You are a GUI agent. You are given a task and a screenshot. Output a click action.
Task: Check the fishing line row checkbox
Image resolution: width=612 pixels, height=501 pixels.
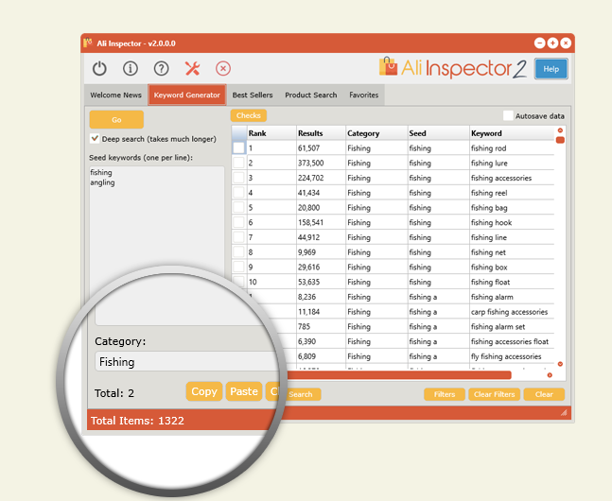(238, 237)
